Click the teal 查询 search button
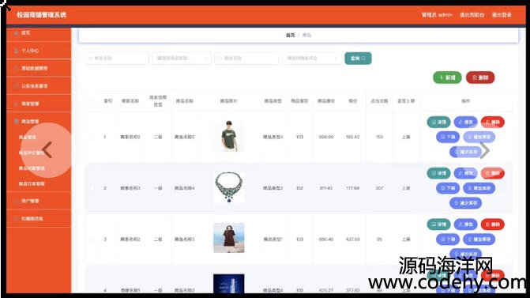 click(x=358, y=58)
